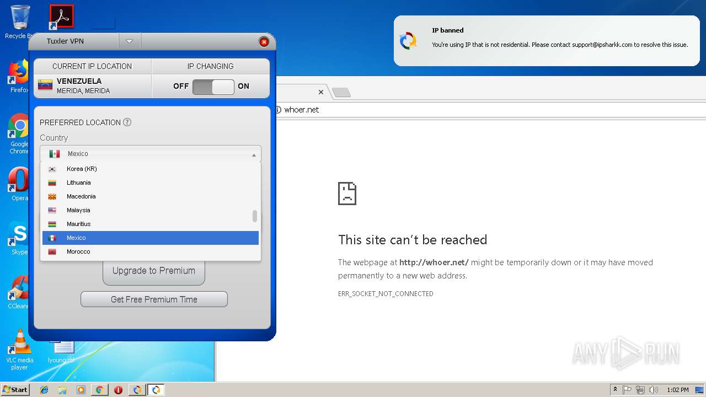Open File Explorer from taskbar

62,390
